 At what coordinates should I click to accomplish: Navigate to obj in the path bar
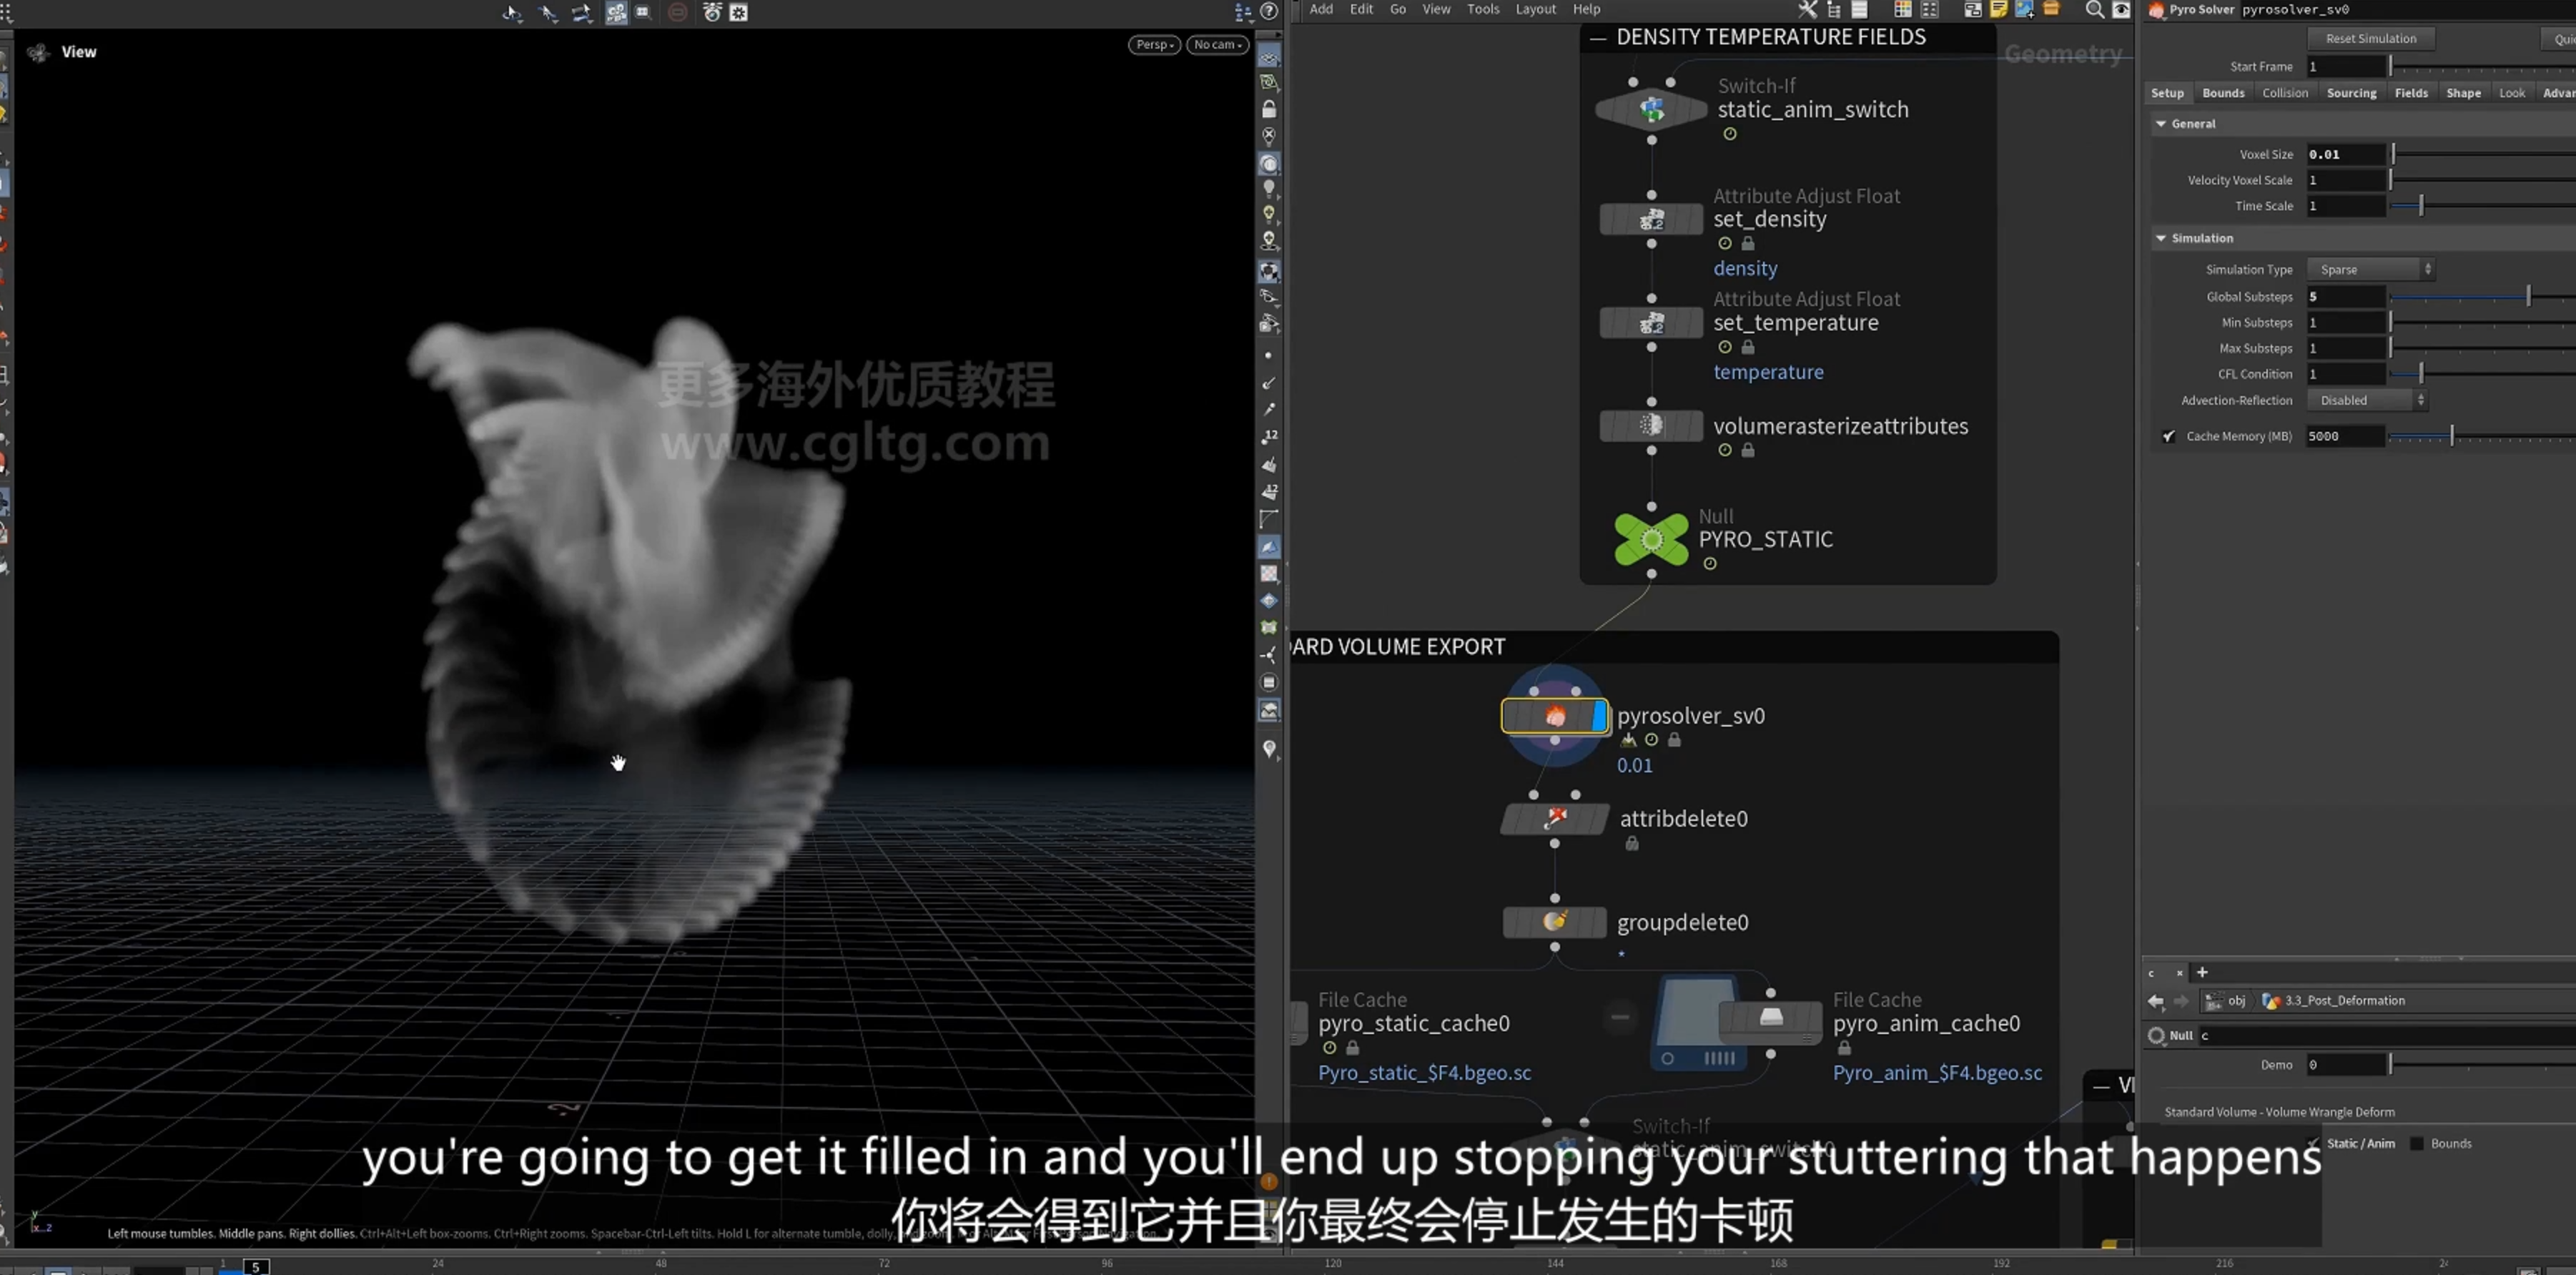pyautogui.click(x=2226, y=1001)
